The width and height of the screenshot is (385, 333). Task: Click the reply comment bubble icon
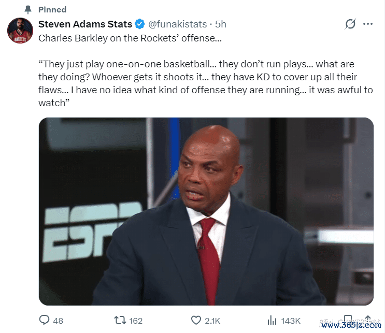coord(45,321)
